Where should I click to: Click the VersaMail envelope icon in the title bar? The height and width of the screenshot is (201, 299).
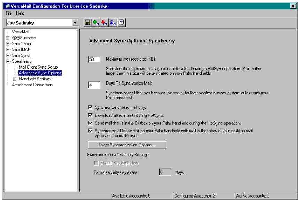click(7, 6)
